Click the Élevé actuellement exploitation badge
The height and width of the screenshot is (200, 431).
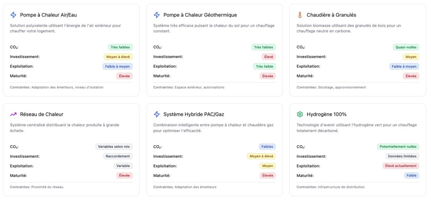click(400, 166)
